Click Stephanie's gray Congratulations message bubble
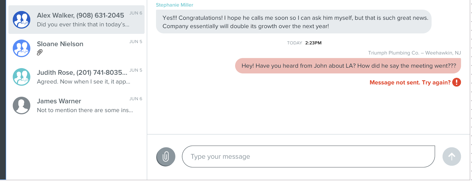Viewport: 472px width, 182px height. (294, 22)
